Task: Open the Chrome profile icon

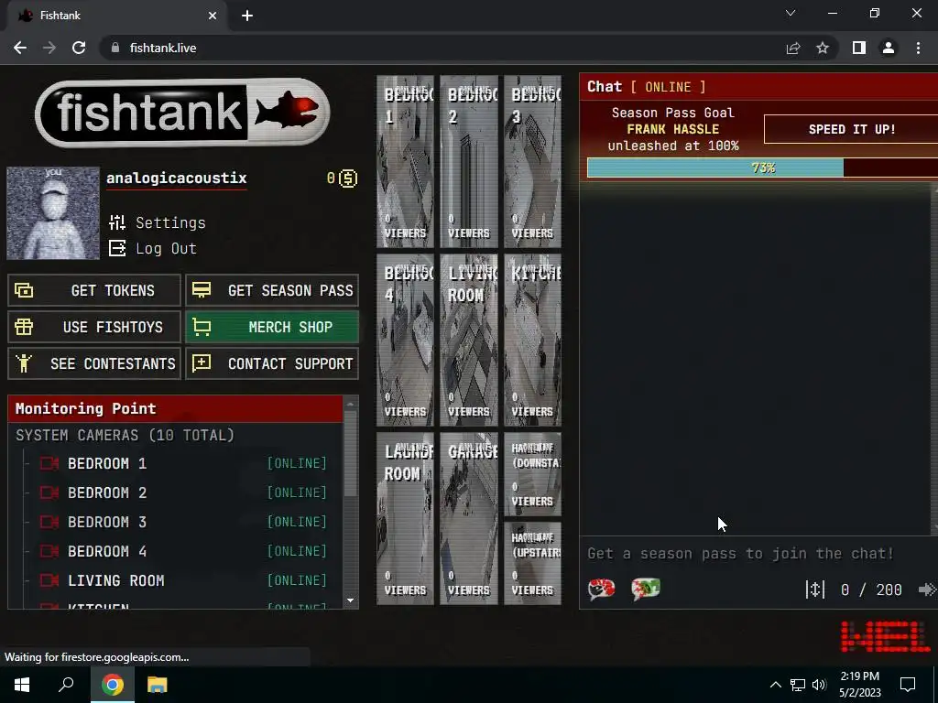Action: pos(889,48)
